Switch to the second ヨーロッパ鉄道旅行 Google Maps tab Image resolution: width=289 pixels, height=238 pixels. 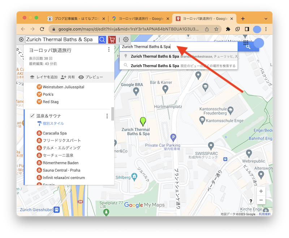[x=140, y=19]
